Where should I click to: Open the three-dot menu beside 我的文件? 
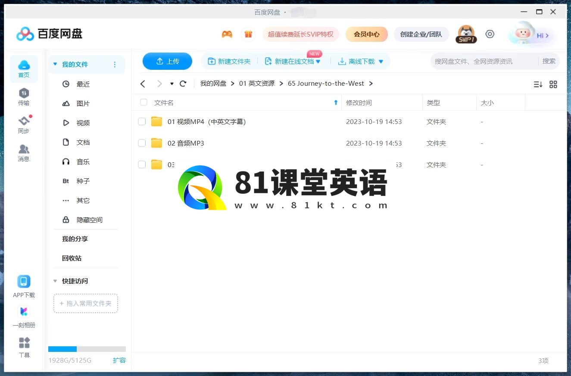(115, 65)
